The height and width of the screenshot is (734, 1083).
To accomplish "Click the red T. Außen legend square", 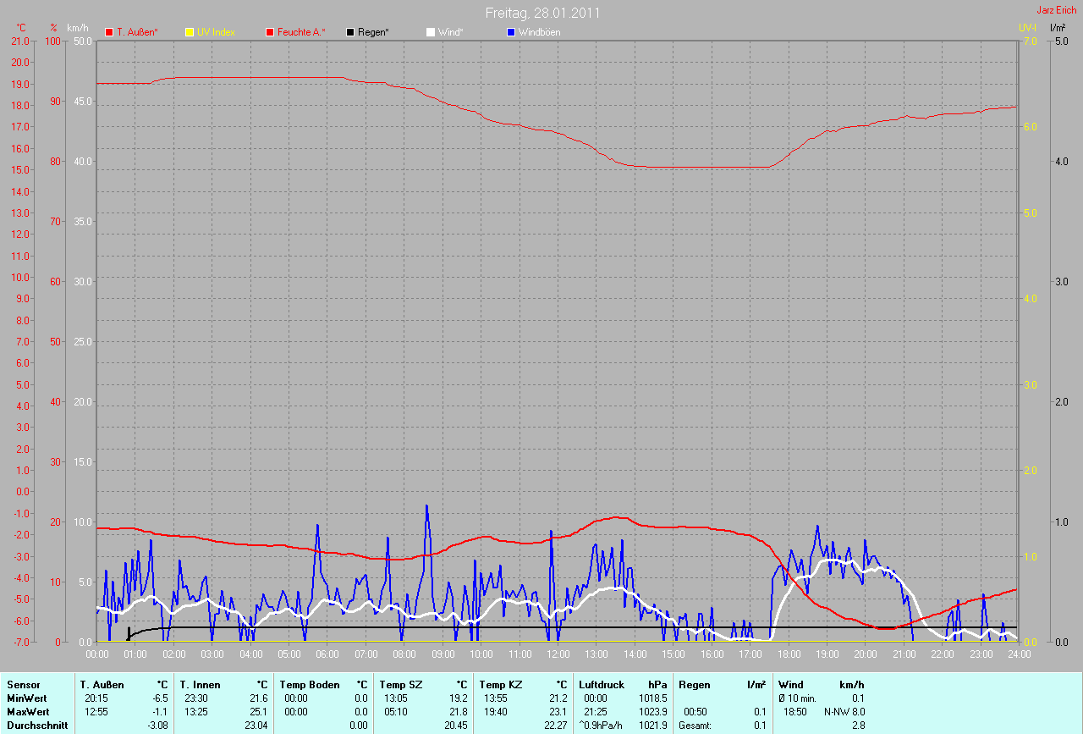I will pyautogui.click(x=109, y=32).
